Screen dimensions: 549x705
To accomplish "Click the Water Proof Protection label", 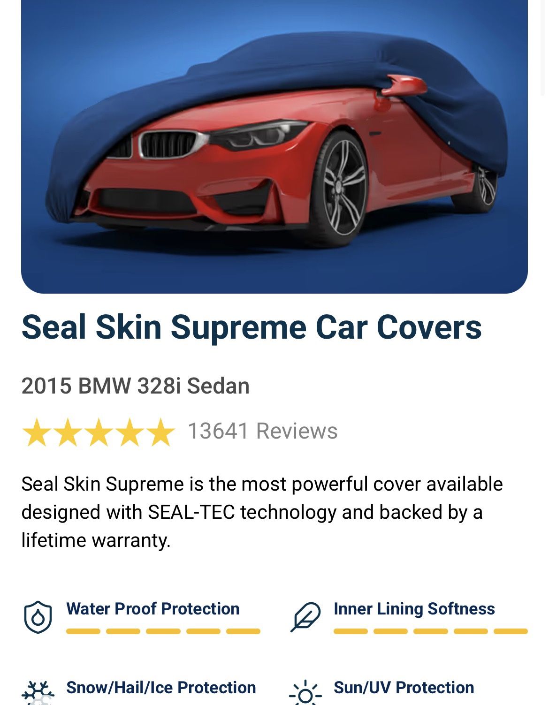I will pos(153,609).
